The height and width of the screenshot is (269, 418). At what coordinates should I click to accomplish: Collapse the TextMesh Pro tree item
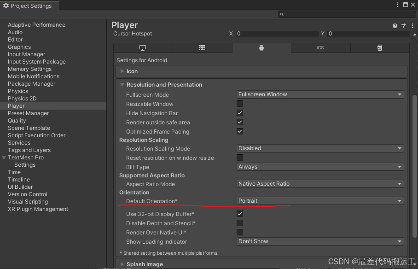4,158
